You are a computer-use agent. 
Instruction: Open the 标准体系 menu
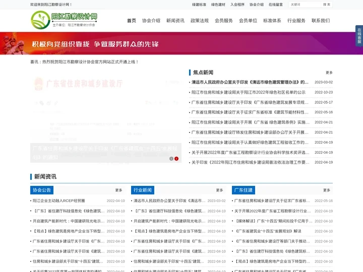coord(272,21)
